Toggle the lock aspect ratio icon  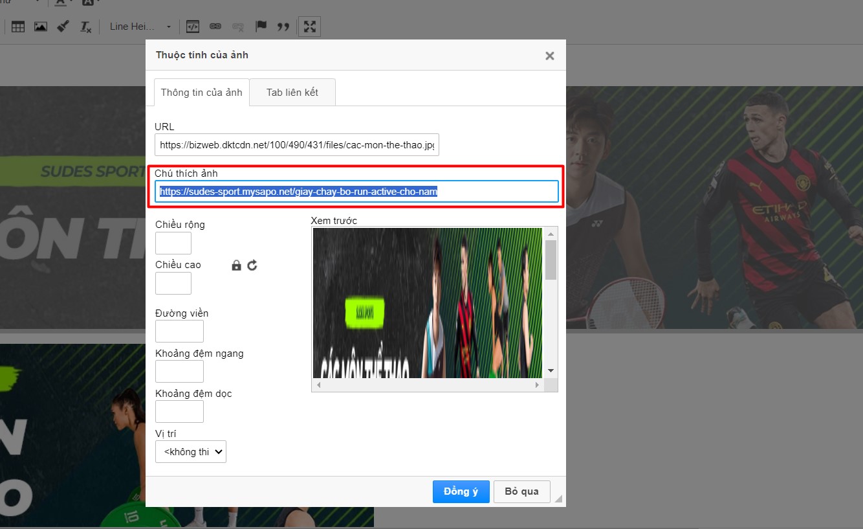click(237, 265)
